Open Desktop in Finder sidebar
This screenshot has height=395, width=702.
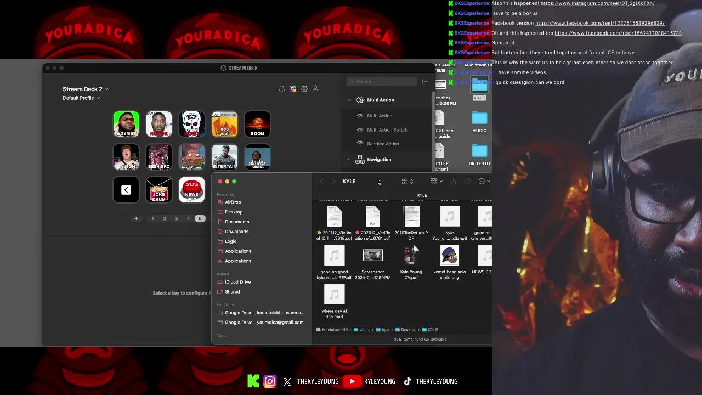coord(234,212)
